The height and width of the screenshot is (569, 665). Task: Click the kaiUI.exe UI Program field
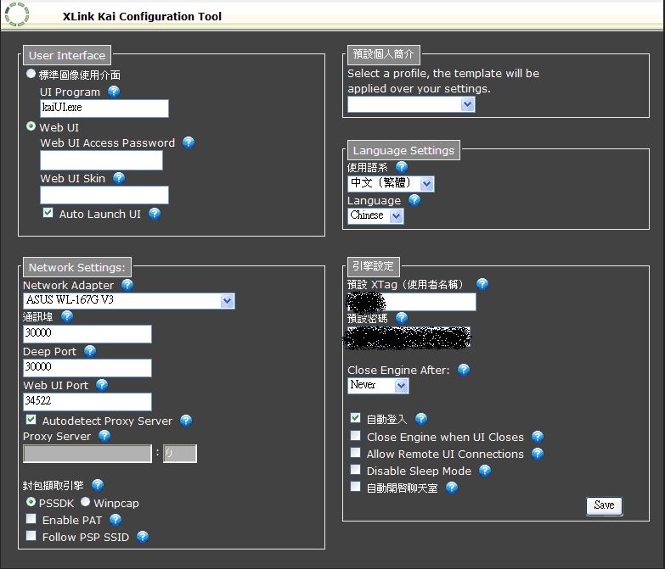tap(104, 109)
